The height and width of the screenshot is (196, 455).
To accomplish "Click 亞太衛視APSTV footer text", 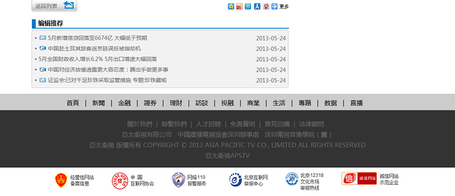I will tap(227, 156).
